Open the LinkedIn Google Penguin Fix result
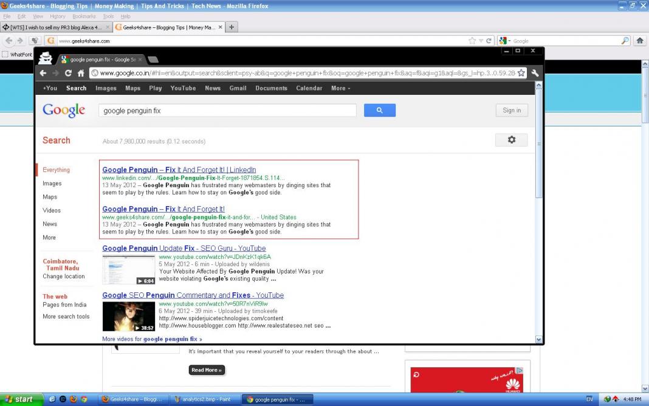 pyautogui.click(x=179, y=170)
